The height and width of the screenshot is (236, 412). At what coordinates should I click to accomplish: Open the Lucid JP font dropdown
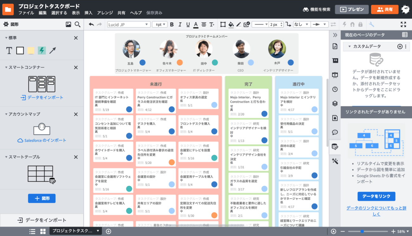tap(129, 24)
